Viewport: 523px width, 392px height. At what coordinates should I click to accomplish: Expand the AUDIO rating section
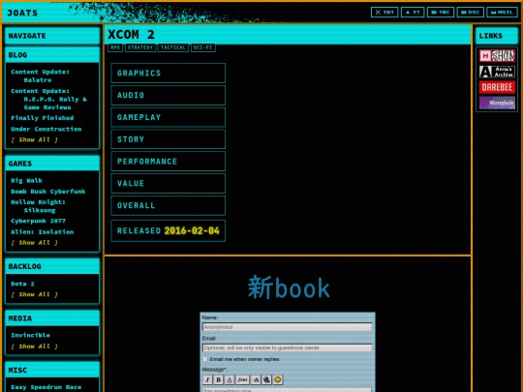[x=169, y=95]
